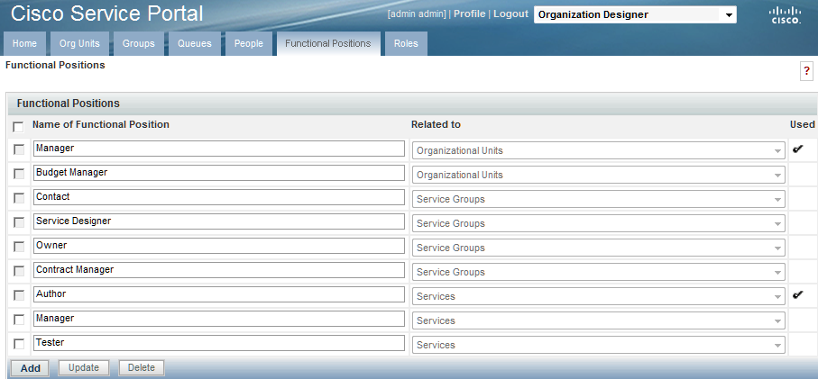Click the Add button
Screen dimensions: 818x379
click(x=31, y=368)
